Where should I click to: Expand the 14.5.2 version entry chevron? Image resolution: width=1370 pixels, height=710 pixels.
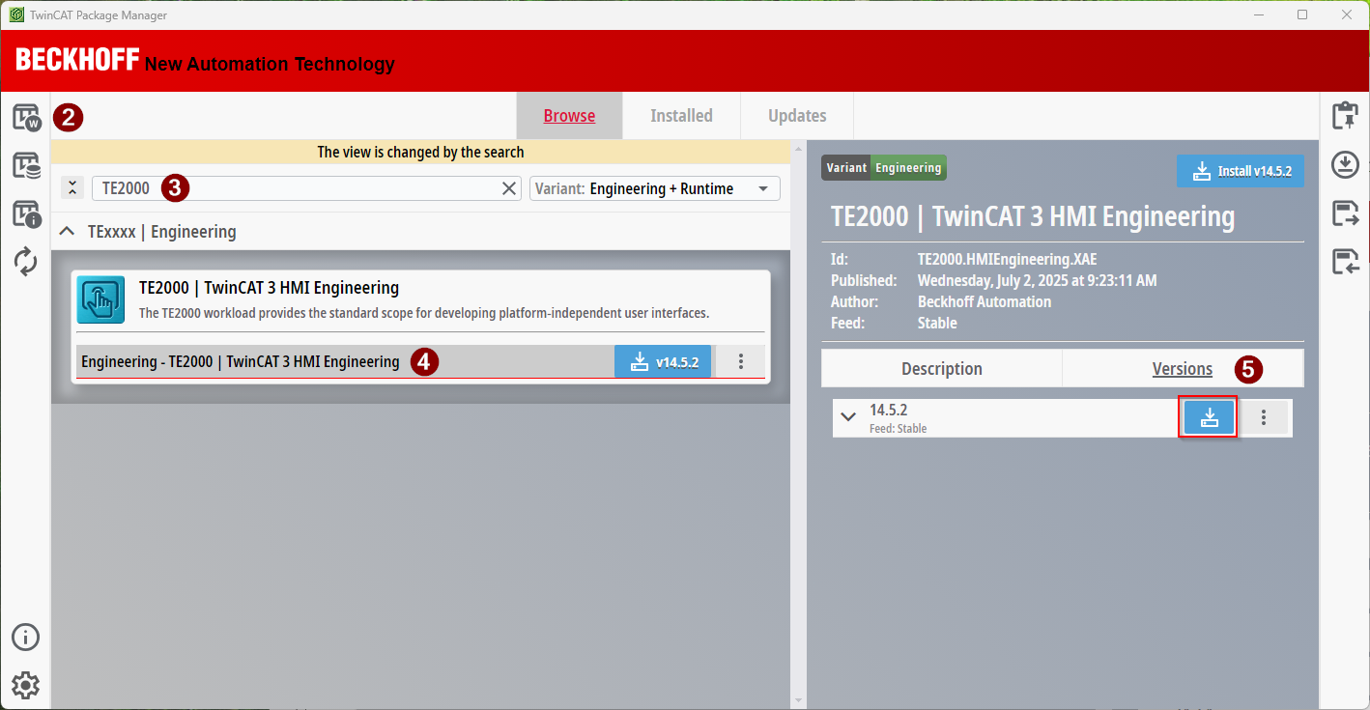pos(848,417)
